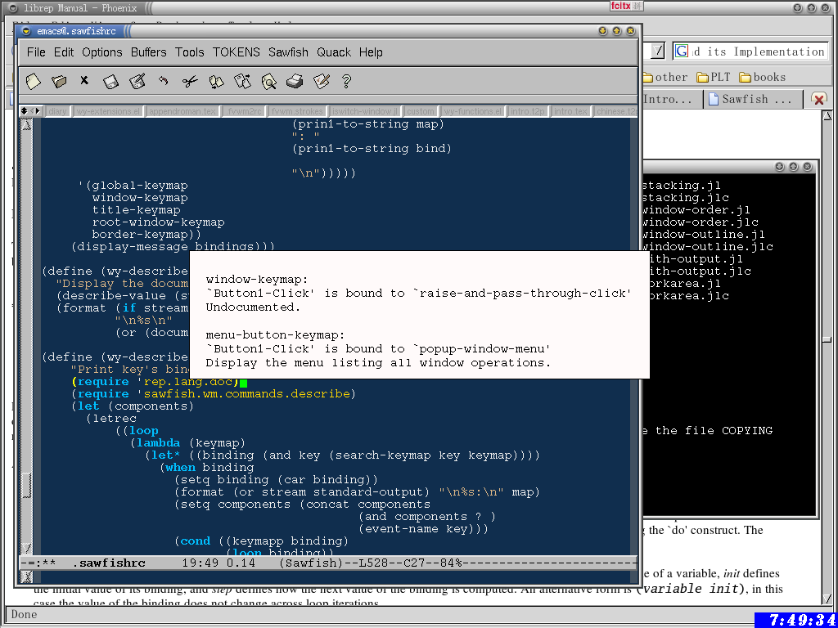The width and height of the screenshot is (838, 628).
Task: Click the Print buffer printer icon
Action: 295,81
